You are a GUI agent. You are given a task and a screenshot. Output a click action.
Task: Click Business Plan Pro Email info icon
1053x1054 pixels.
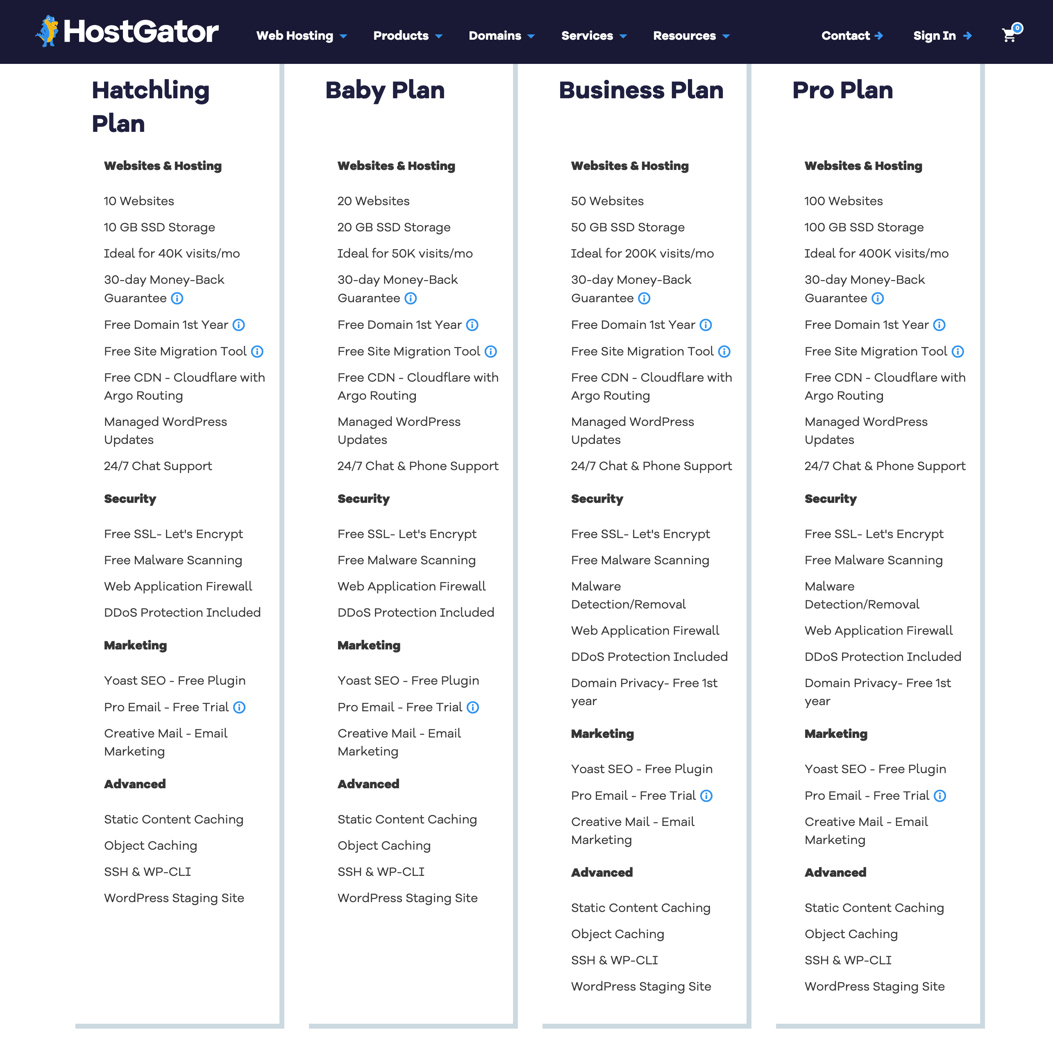pos(706,796)
